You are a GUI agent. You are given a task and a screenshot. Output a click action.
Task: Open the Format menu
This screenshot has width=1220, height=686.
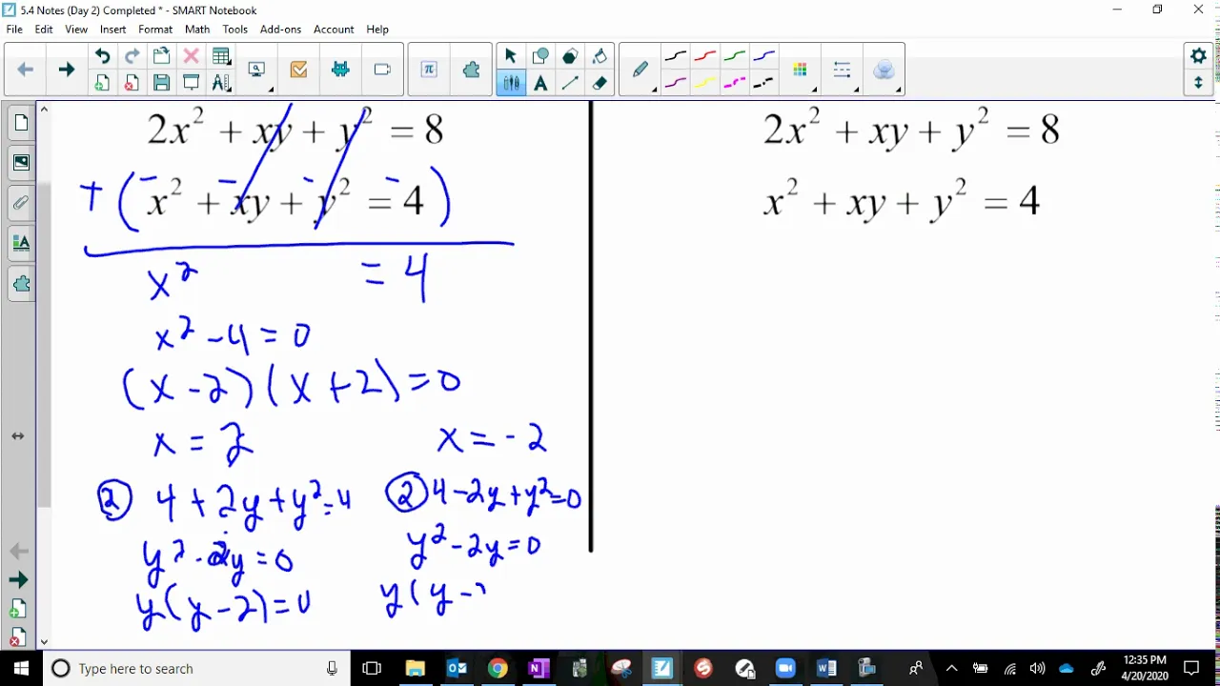click(155, 30)
